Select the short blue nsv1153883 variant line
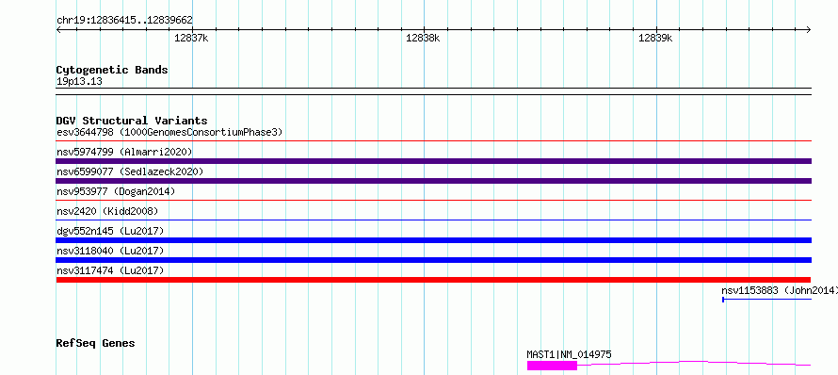This screenshot has width=838, height=375. 767,300
